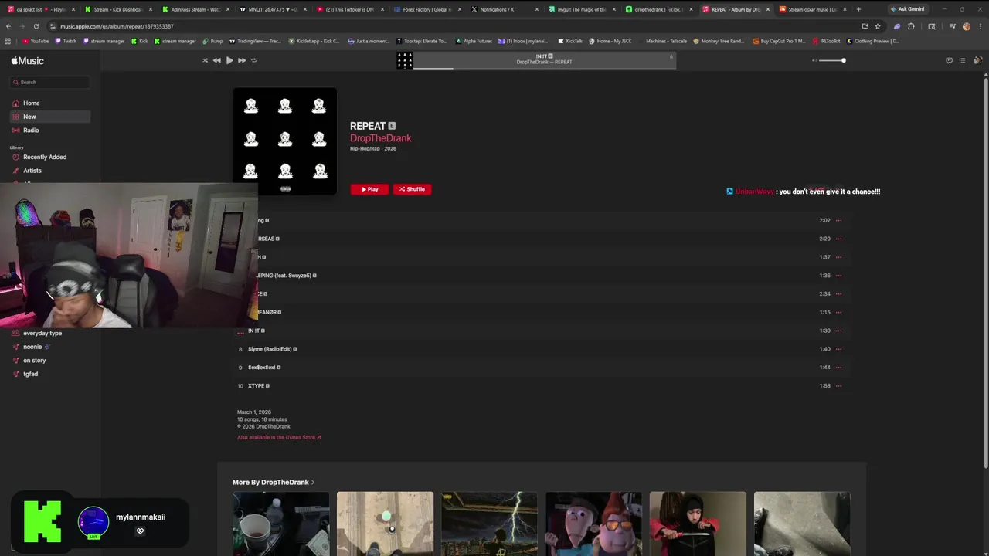Image resolution: width=989 pixels, height=556 pixels.
Task: Switch to the Imgur browser tab
Action: pos(581,9)
